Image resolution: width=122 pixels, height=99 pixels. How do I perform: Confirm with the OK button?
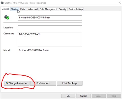[68, 96]
